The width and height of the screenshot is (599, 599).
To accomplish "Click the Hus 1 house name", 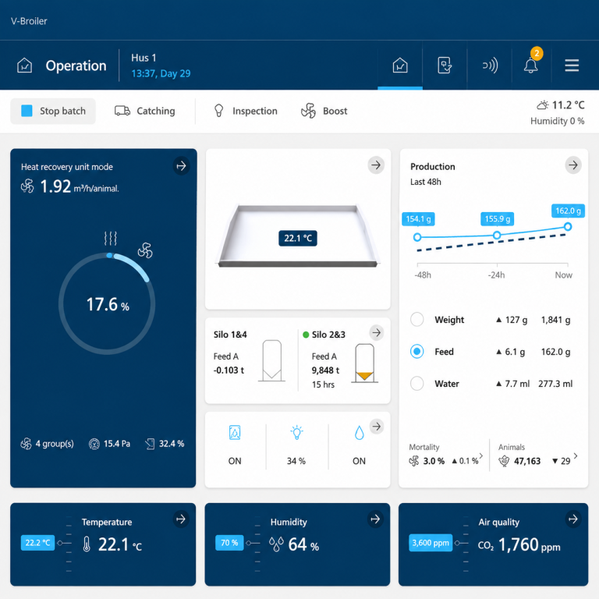I will (144, 58).
